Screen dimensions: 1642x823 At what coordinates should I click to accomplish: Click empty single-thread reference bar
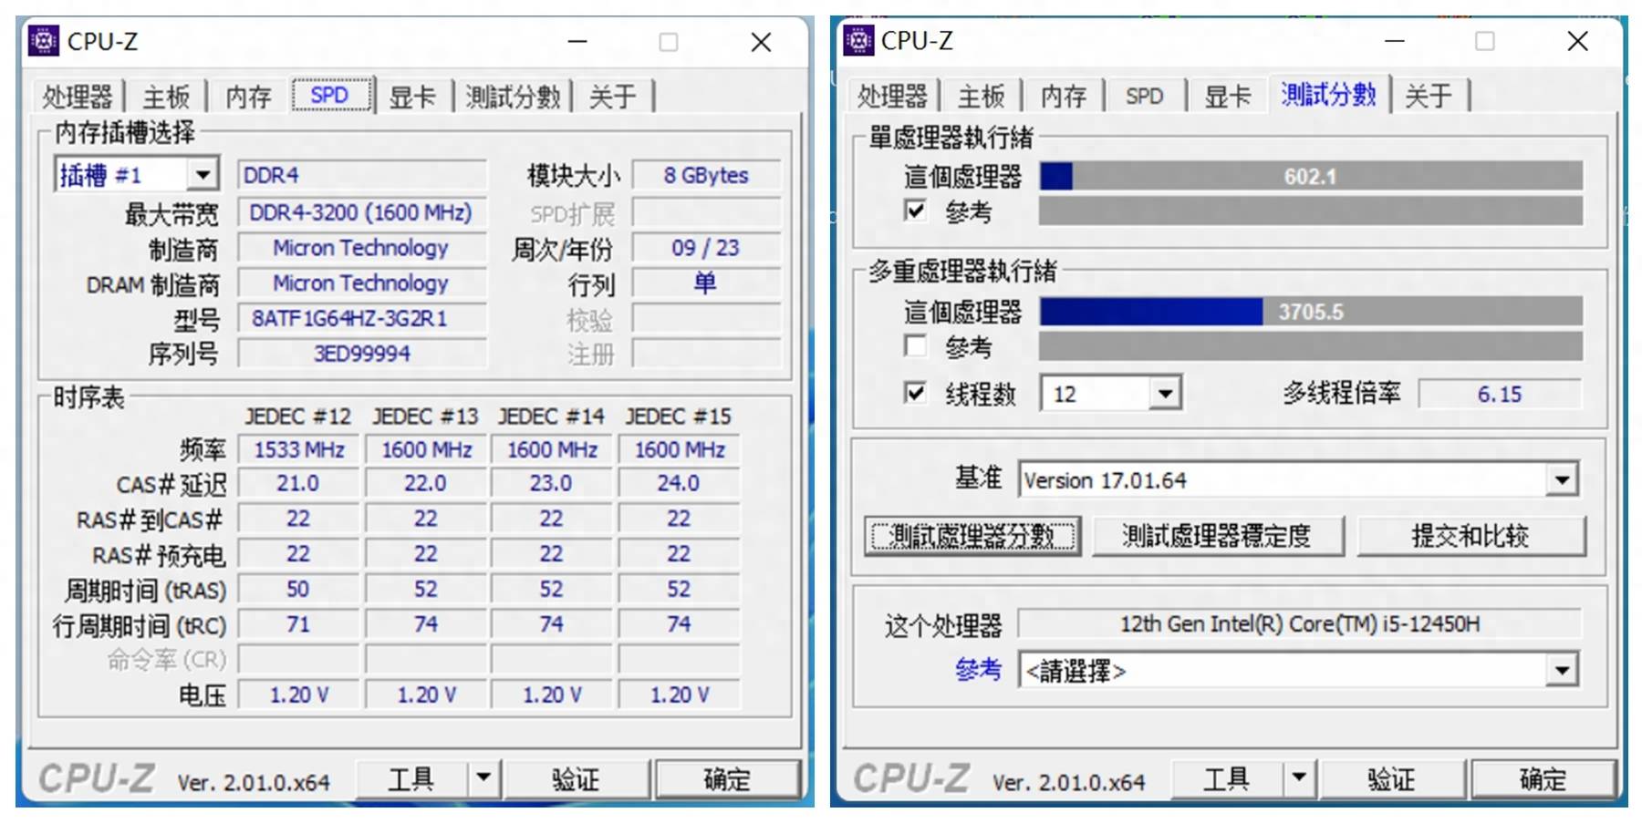click(1311, 211)
